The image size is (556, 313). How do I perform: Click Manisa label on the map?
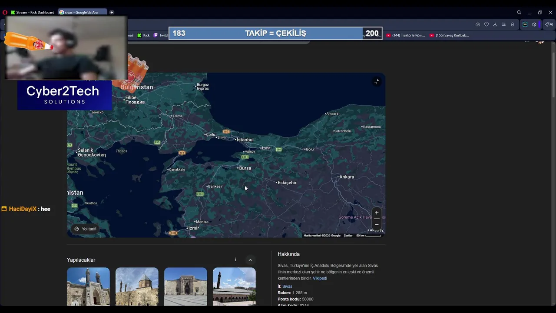[x=202, y=222]
